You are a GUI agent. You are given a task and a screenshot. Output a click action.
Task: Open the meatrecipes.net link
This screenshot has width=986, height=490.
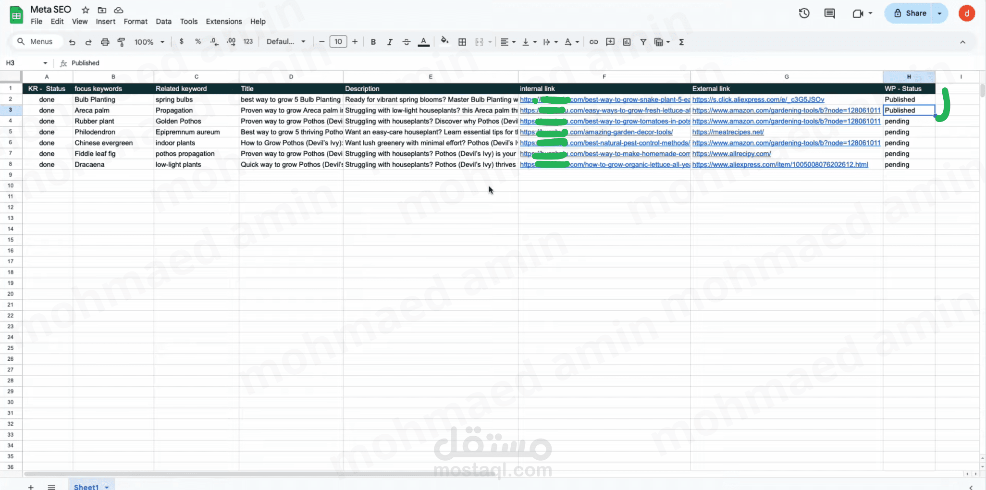pyautogui.click(x=728, y=132)
